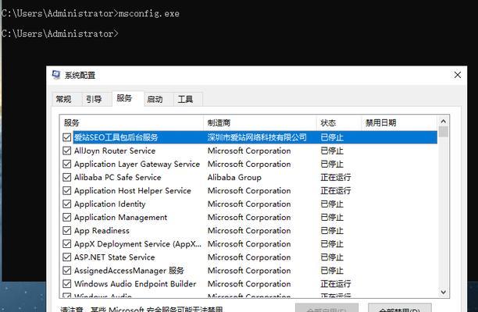Click the App Readiness service name
478x312 pixels.
102,230
